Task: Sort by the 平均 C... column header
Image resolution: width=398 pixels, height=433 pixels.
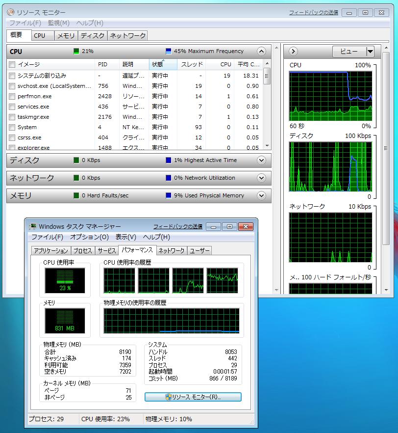Action: click(x=249, y=64)
